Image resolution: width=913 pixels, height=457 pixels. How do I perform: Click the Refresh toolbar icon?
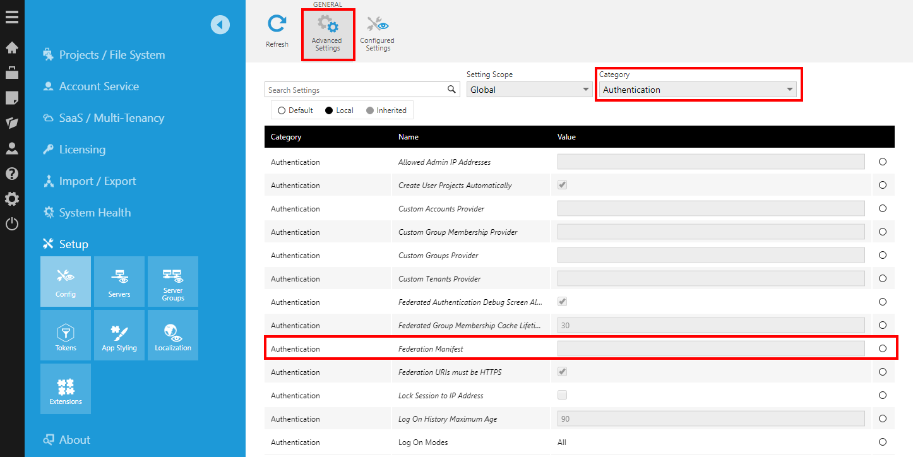(277, 32)
